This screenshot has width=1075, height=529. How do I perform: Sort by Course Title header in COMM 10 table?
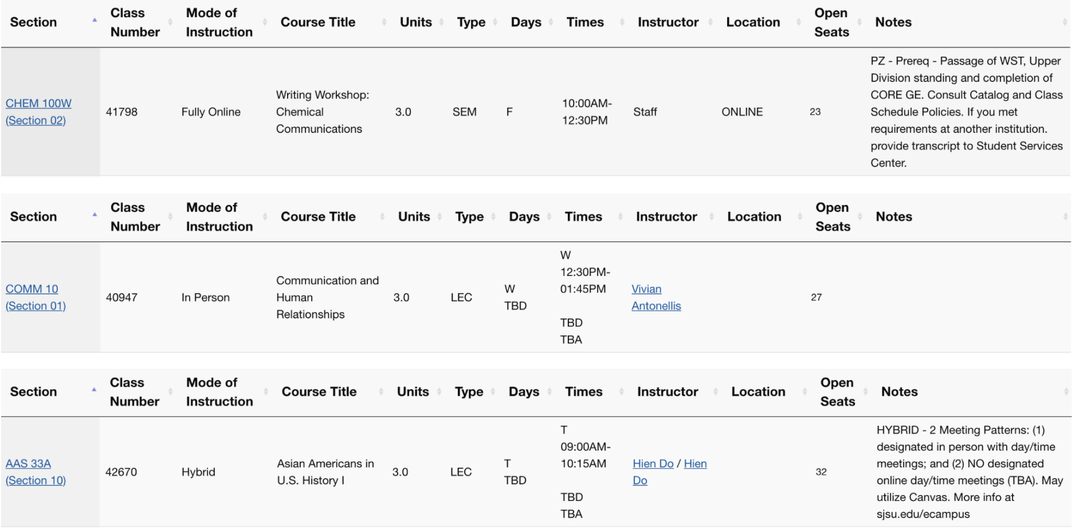click(x=318, y=217)
